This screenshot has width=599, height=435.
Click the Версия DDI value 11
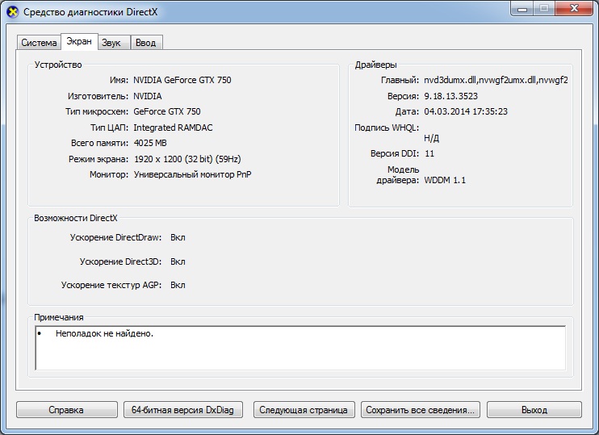[x=429, y=153]
